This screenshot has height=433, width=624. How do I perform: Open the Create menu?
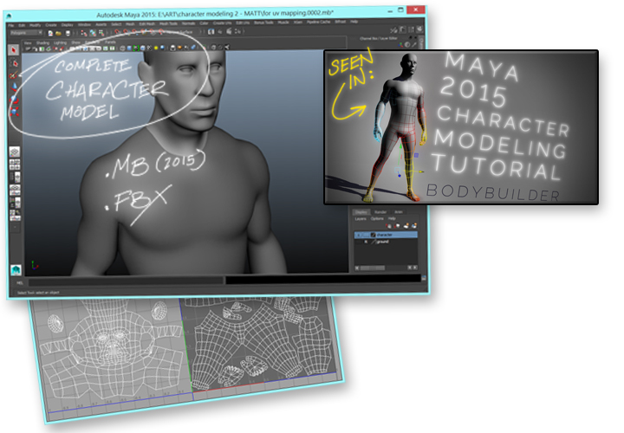click(x=51, y=25)
